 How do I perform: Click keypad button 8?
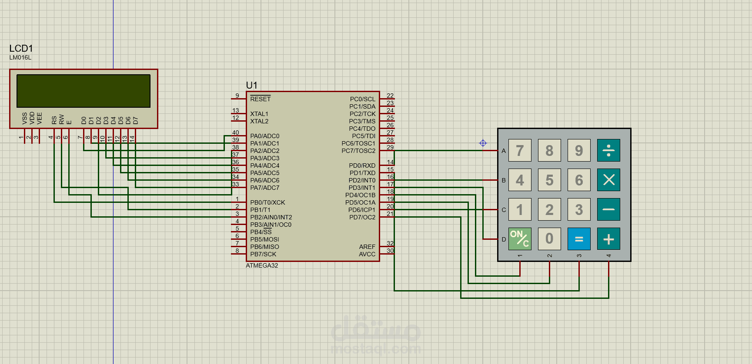(x=549, y=150)
